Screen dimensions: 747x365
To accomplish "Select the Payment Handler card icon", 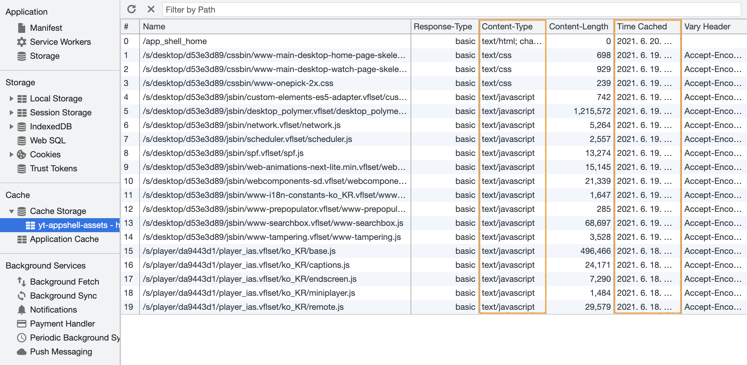I will 22,324.
